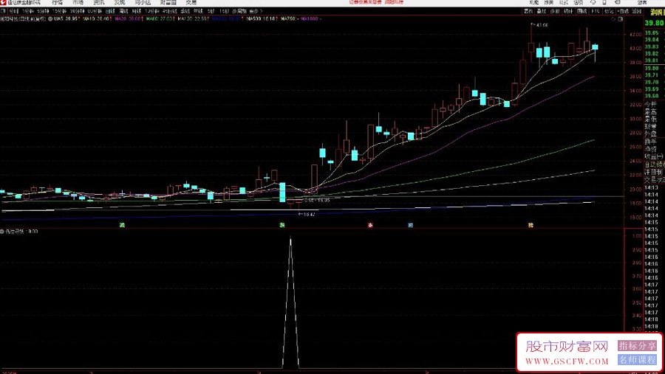The height and width of the screenshot is (374, 665).
Task: Switch to the 1分钟 period tab
Action: (x=28, y=11)
